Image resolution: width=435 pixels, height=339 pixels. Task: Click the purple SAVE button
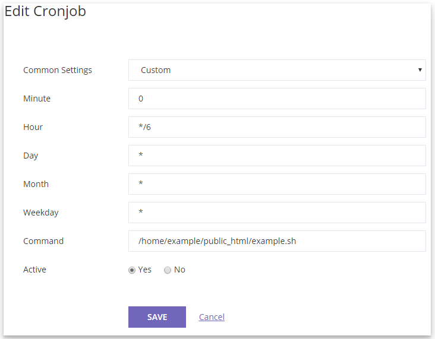point(157,317)
